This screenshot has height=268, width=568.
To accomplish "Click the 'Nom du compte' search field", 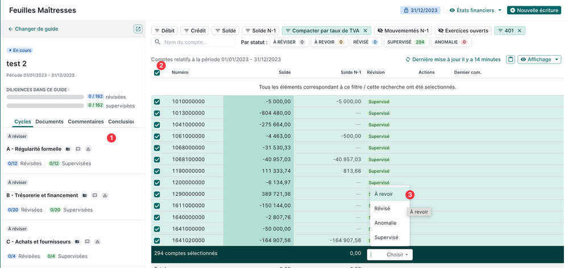I will (196, 42).
